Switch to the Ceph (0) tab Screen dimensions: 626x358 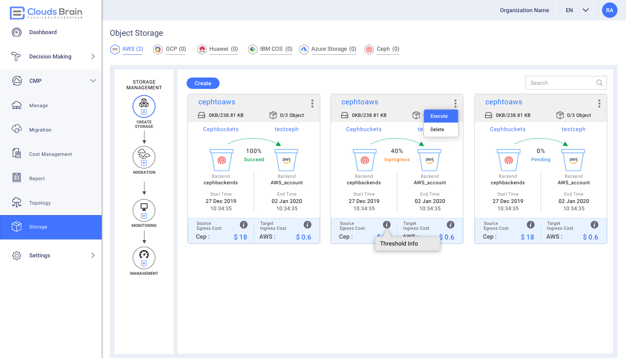tap(382, 49)
